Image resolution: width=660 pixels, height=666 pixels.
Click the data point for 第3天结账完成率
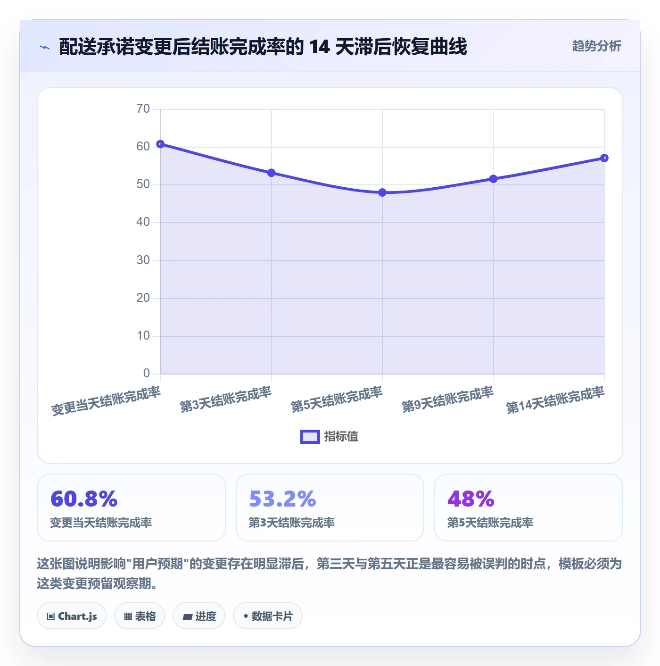tap(272, 173)
